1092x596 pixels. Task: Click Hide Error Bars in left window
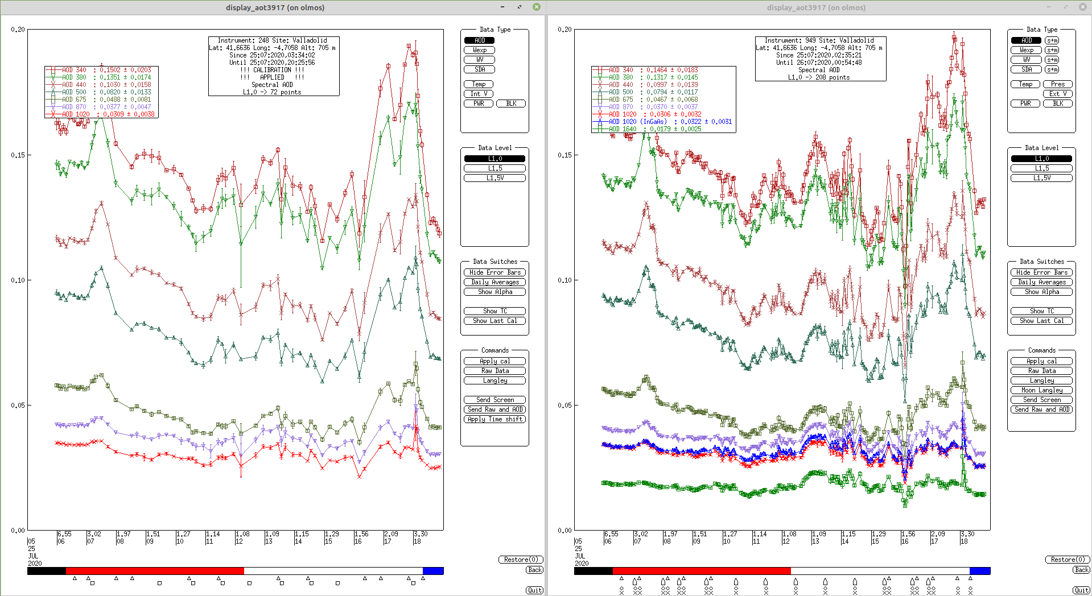pos(495,272)
